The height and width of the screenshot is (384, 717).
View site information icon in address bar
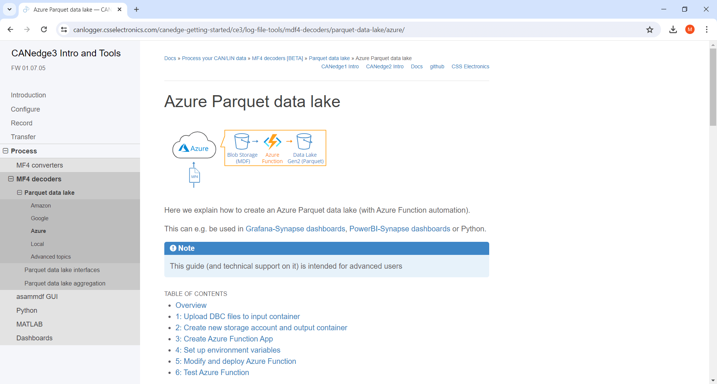pyautogui.click(x=64, y=29)
